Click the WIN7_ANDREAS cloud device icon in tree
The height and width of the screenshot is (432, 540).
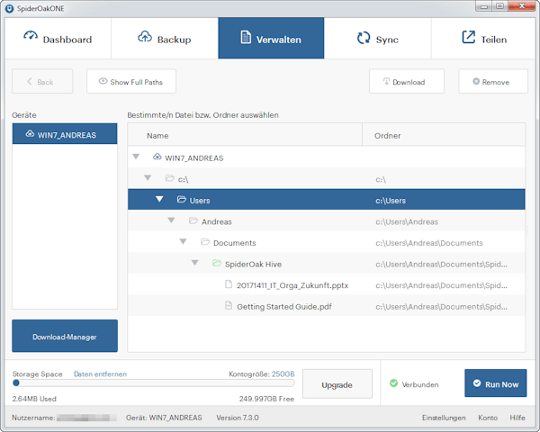pyautogui.click(x=157, y=157)
